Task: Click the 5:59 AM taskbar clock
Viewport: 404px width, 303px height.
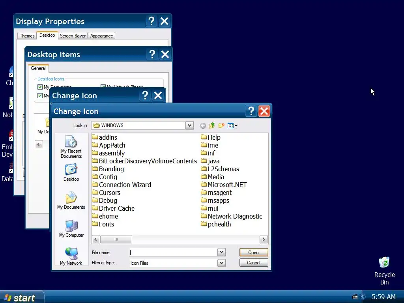Action: coord(383,297)
